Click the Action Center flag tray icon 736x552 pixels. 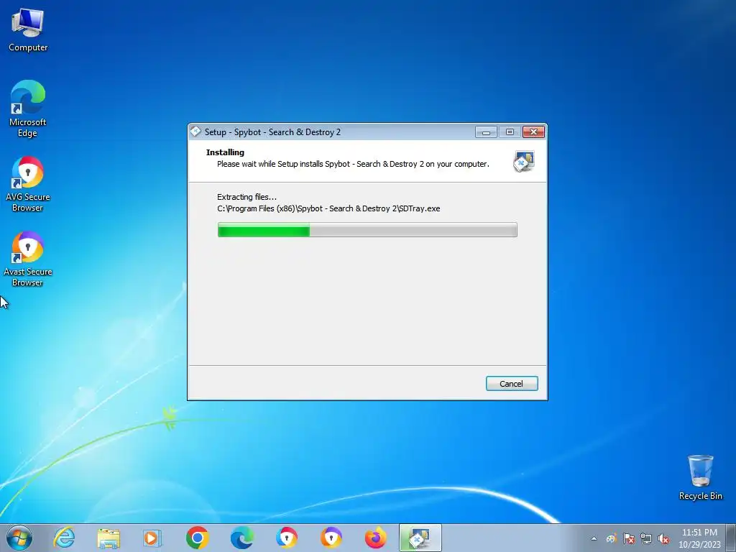(x=628, y=538)
